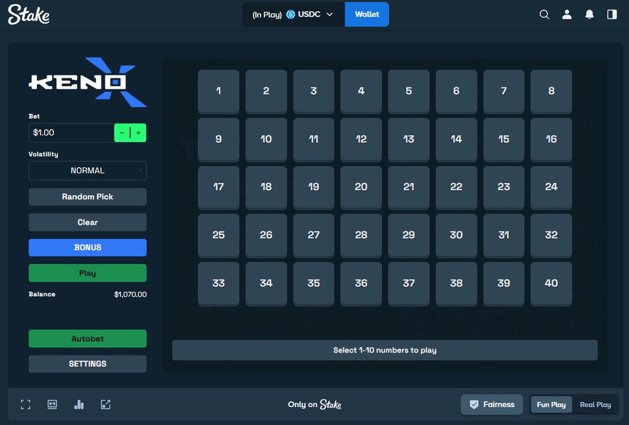Click the Autobet button
The height and width of the screenshot is (425, 629).
[88, 339]
